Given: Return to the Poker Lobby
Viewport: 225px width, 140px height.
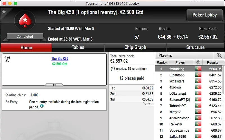Looking at the screenshot, I should coord(204,15).
